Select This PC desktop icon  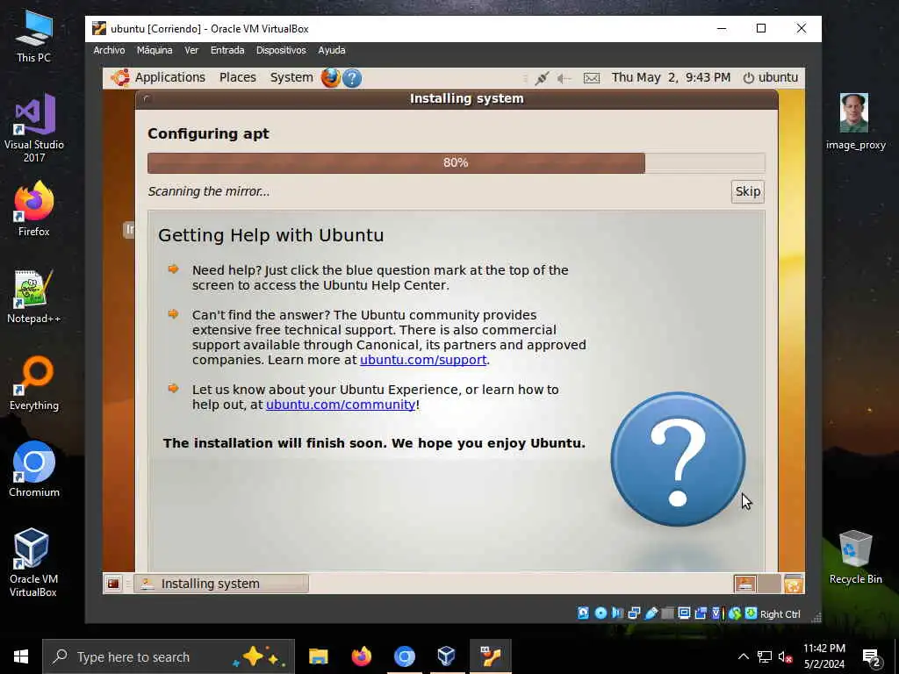tap(34, 36)
